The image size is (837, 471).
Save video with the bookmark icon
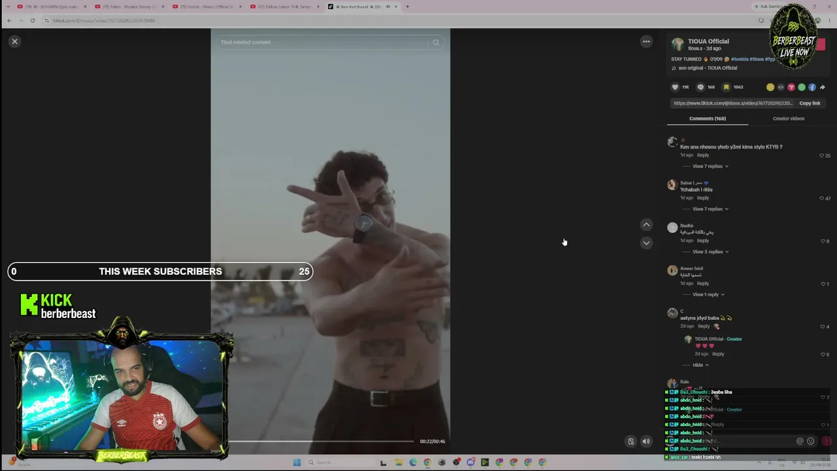click(726, 87)
